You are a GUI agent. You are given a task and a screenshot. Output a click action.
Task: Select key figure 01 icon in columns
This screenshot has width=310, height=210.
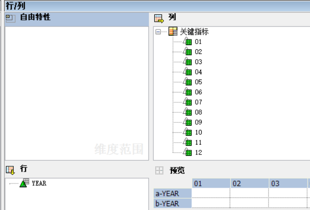tap(188, 42)
